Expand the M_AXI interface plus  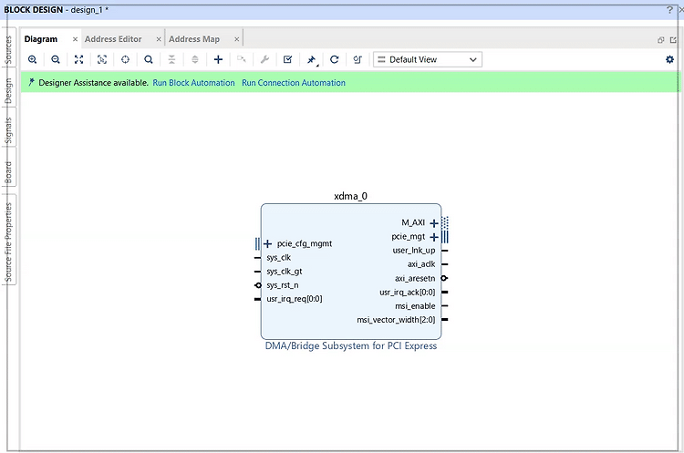pos(434,223)
